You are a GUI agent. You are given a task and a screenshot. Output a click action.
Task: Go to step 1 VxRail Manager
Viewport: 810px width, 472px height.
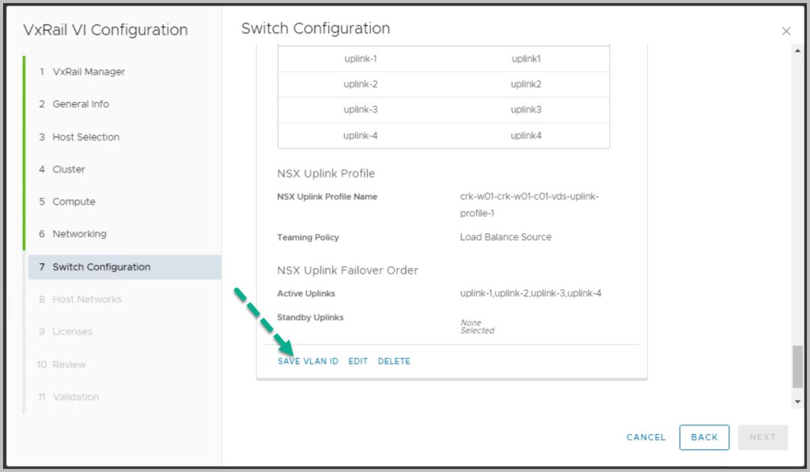pos(89,72)
